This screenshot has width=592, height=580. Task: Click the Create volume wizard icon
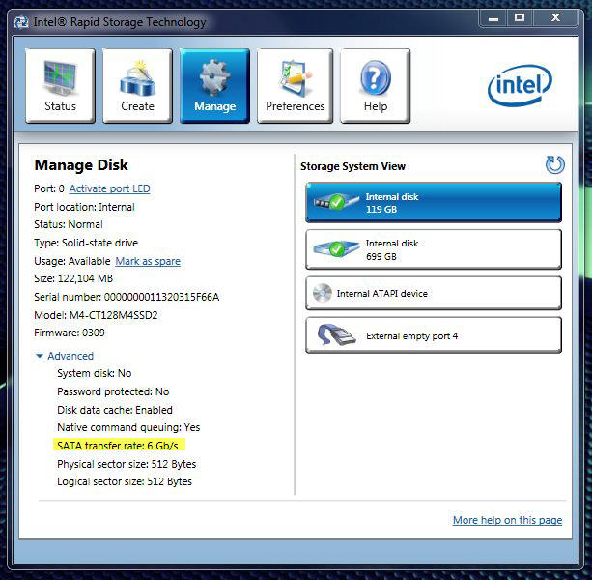(137, 77)
